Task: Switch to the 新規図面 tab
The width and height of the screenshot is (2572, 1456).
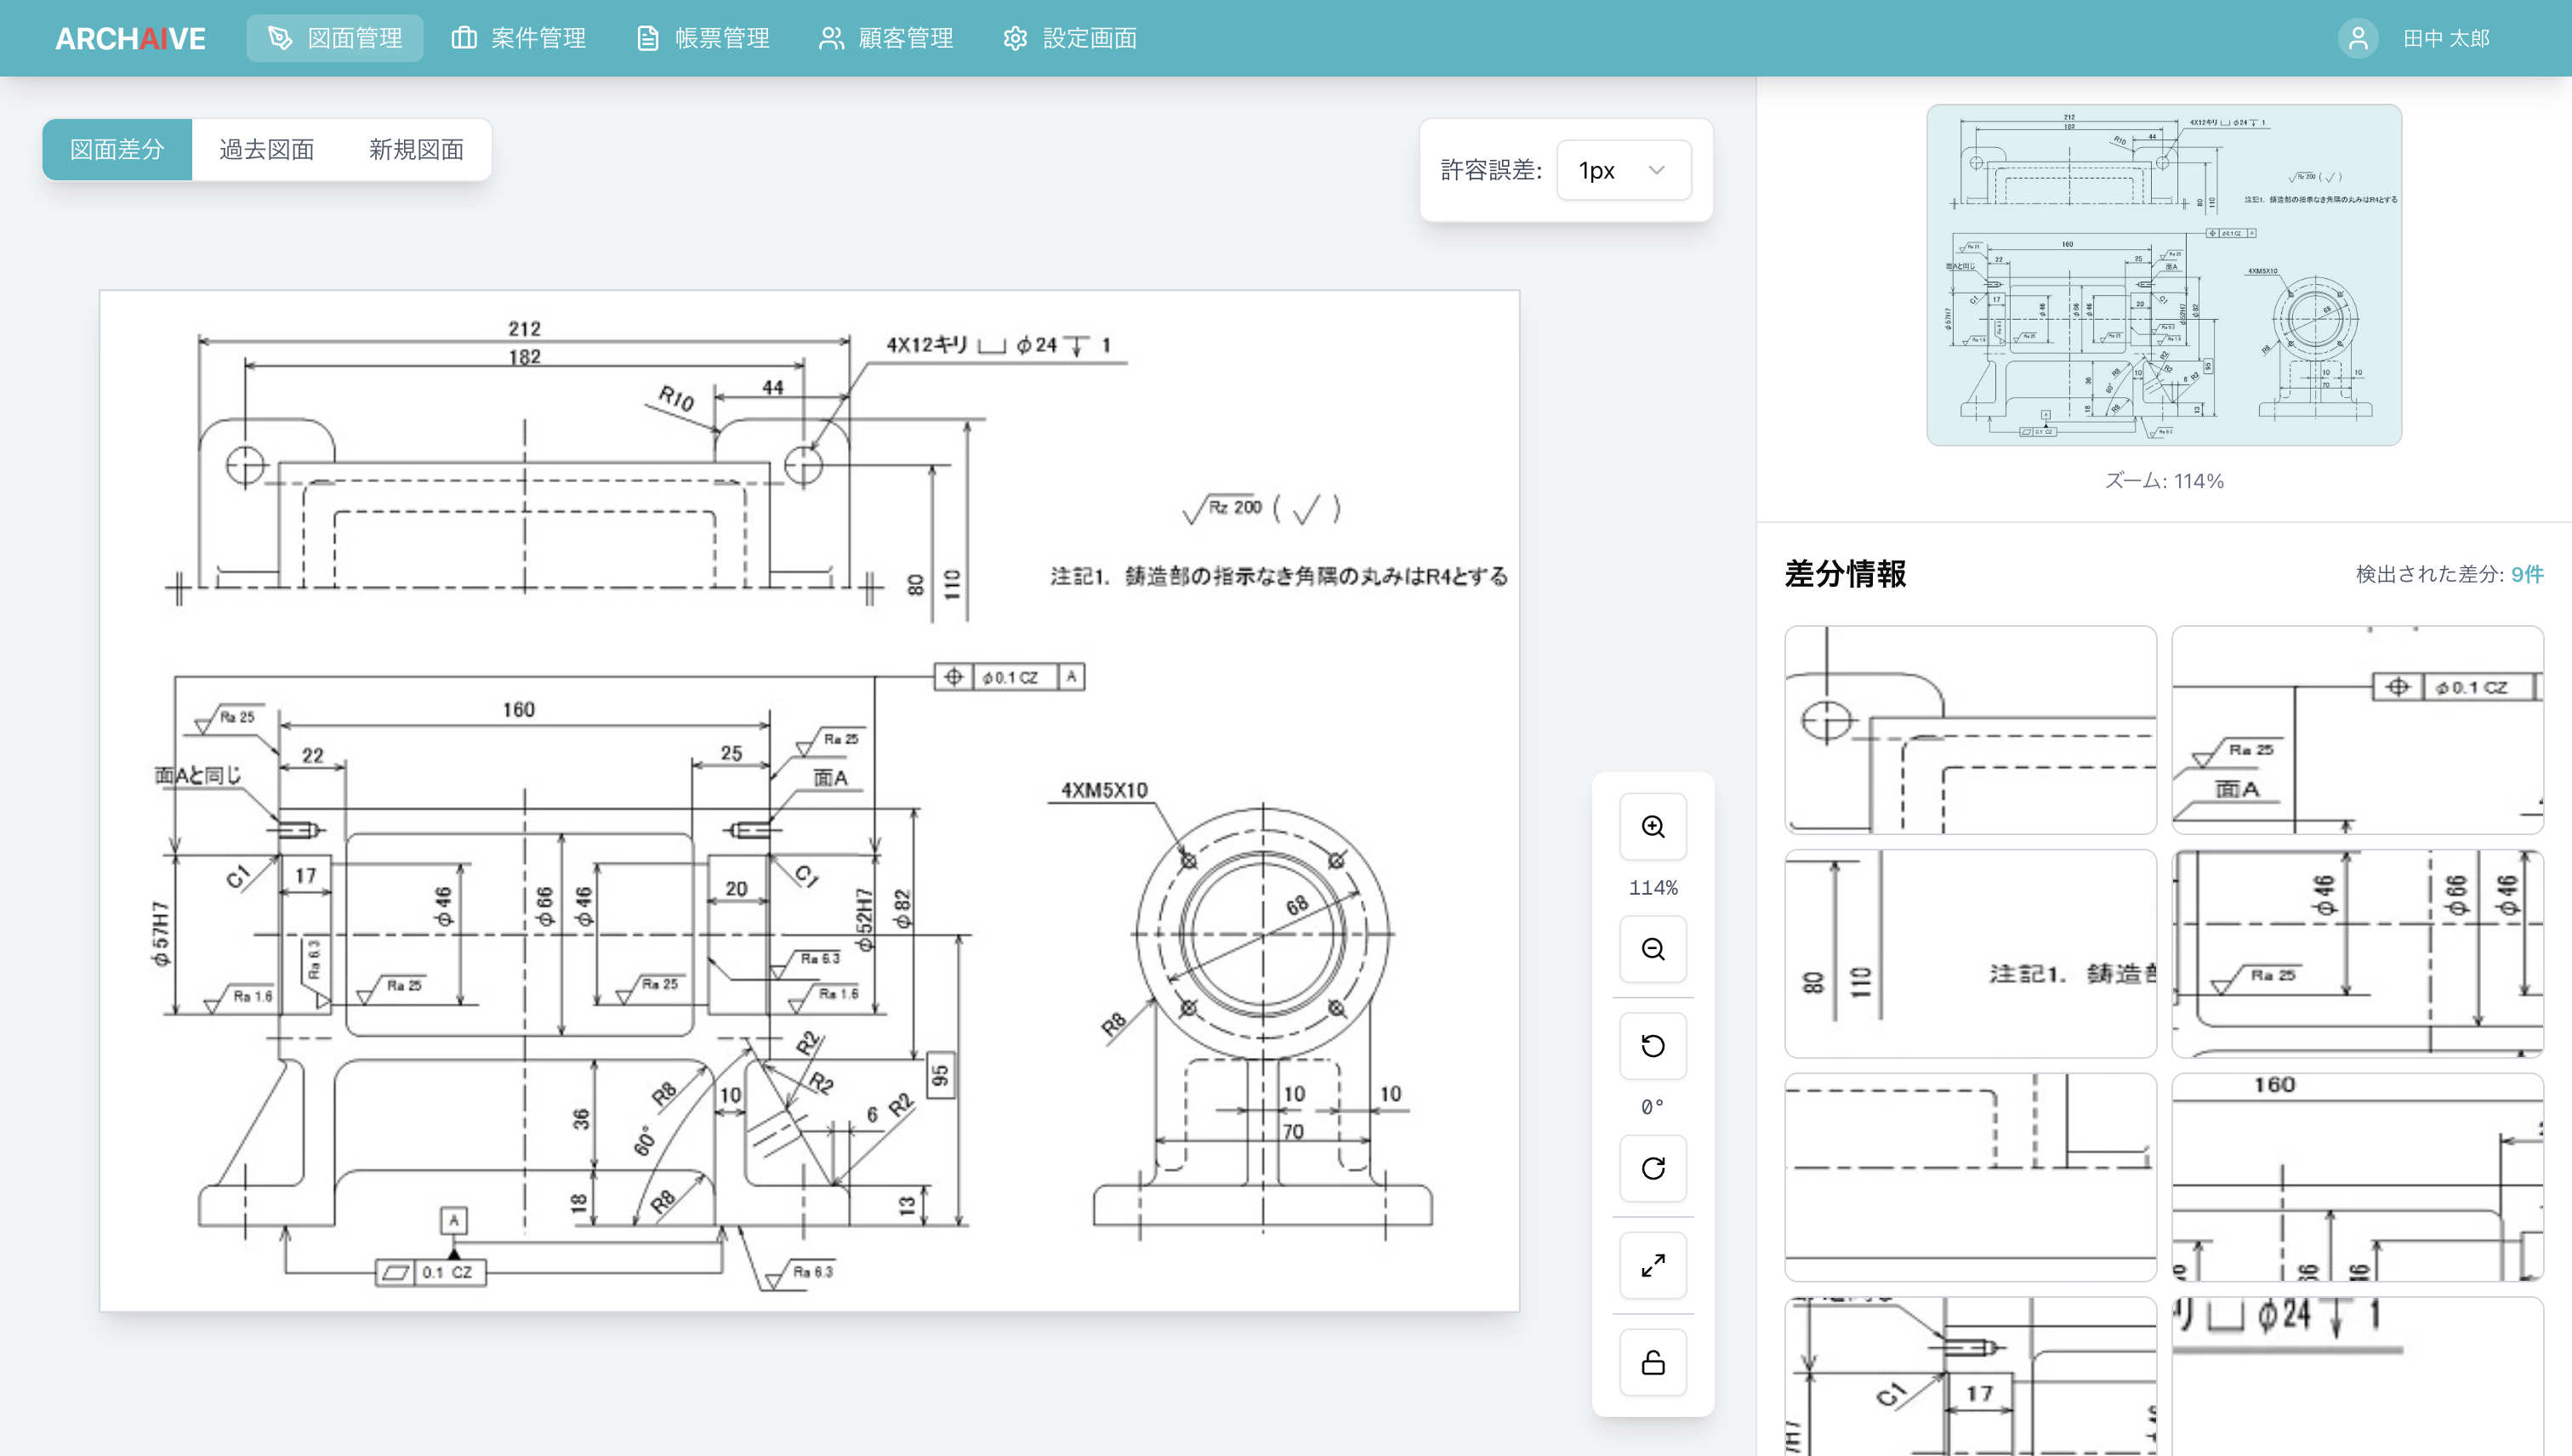Action: click(x=416, y=150)
